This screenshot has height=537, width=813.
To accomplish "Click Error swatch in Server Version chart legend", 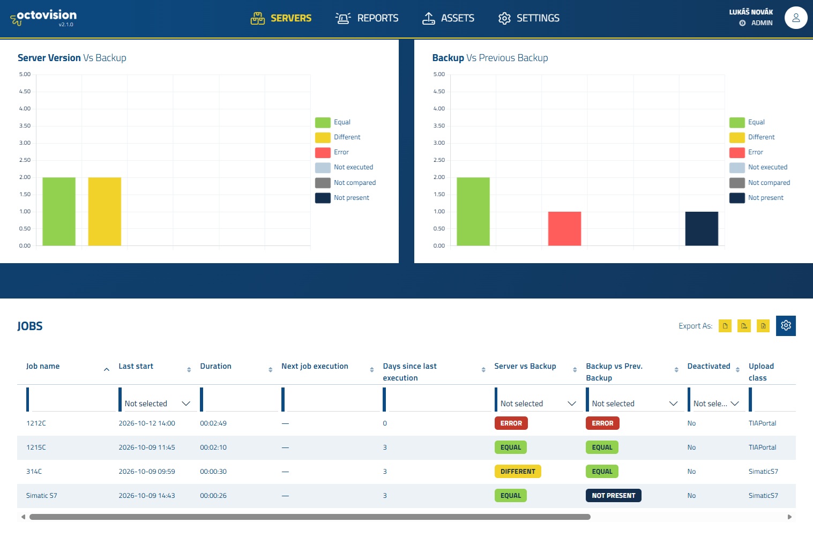I will [323, 152].
